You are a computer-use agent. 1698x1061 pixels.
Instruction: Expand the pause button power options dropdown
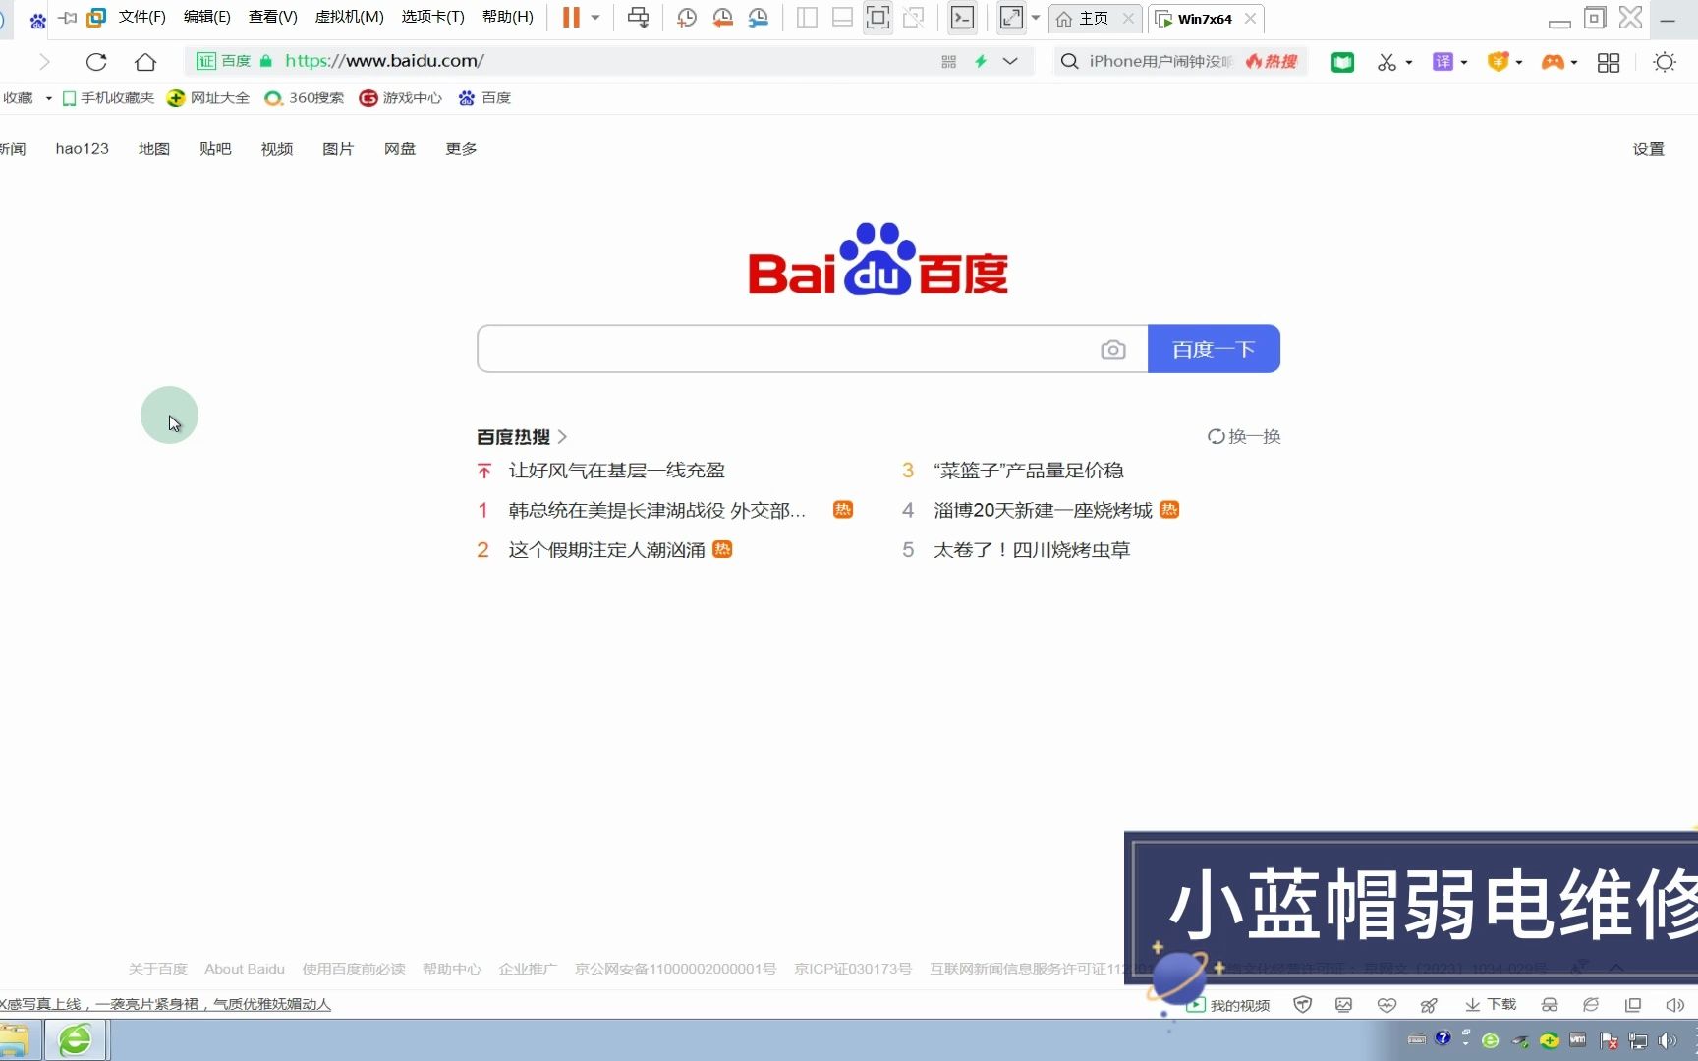(595, 17)
